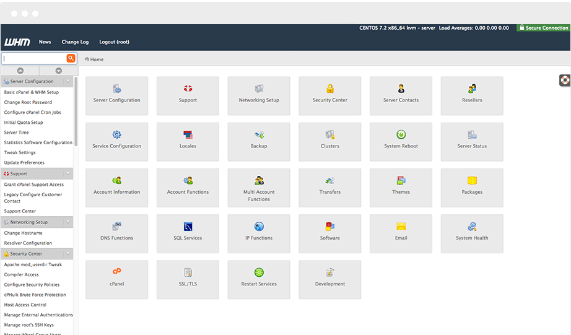This screenshot has height=335, width=571.
Task: Open the Server Configuration tile icon
Action: (116, 89)
